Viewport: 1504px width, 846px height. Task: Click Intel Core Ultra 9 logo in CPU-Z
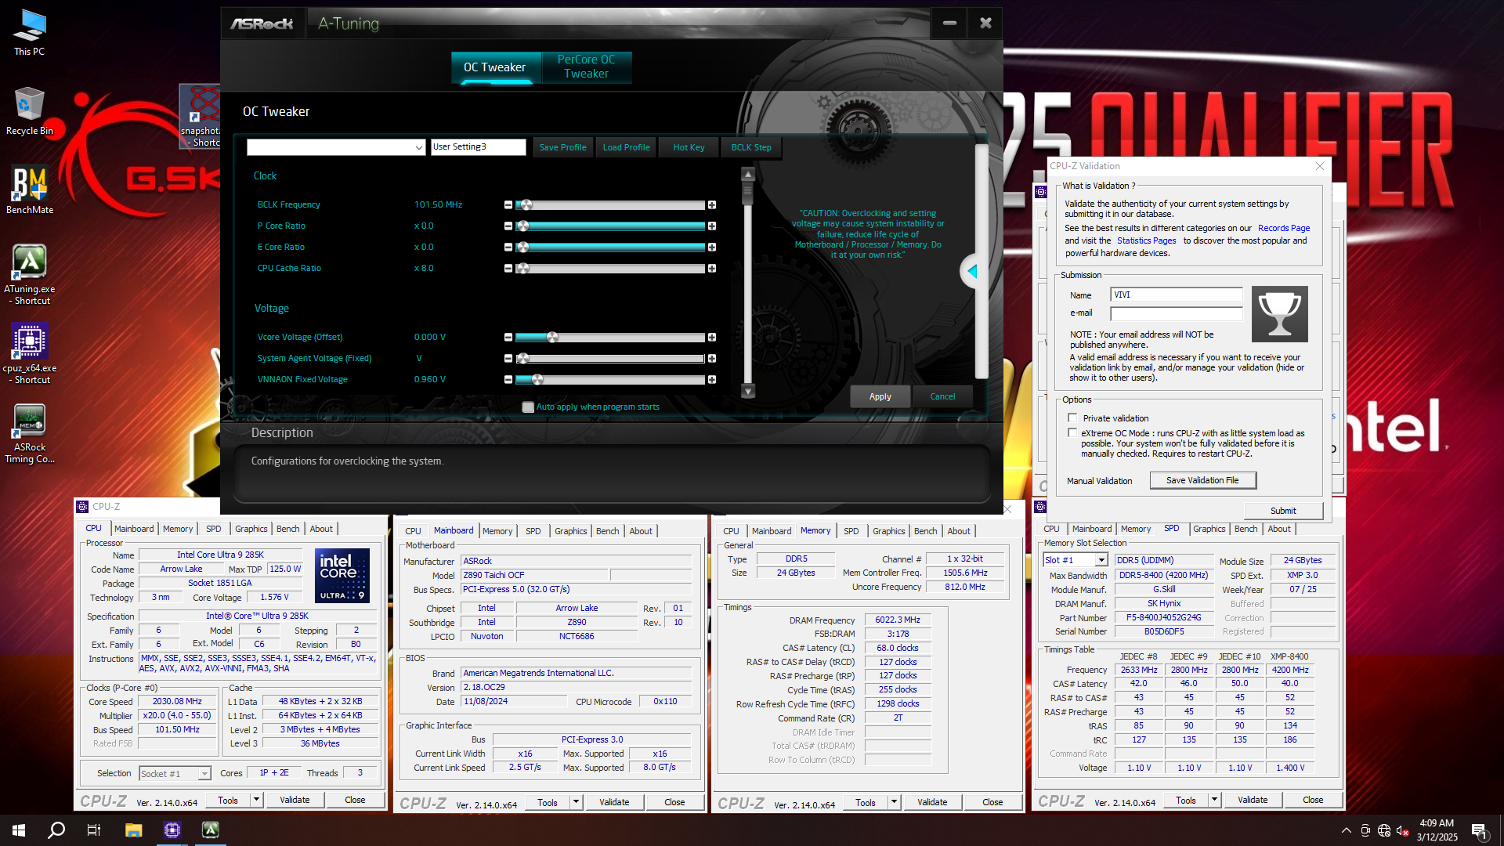[x=342, y=575]
